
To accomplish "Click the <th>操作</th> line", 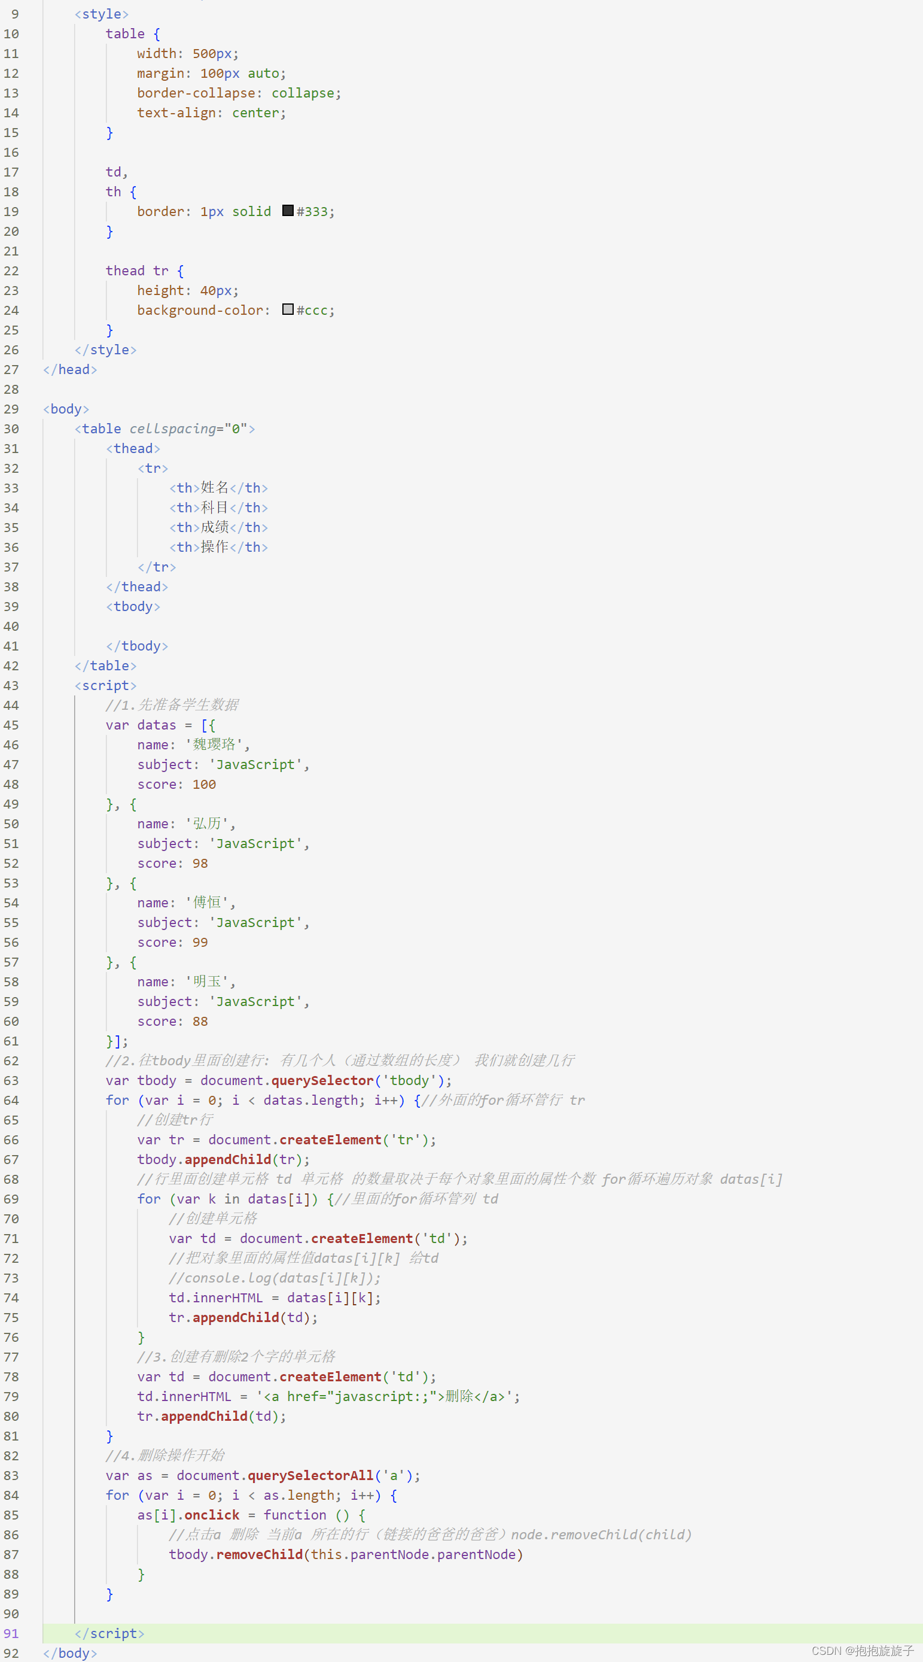I will [218, 546].
